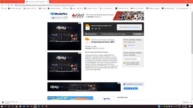Click the Compressed Archive (.ZIP) heading
This screenshot has height=108, width=193.
point(103,42)
